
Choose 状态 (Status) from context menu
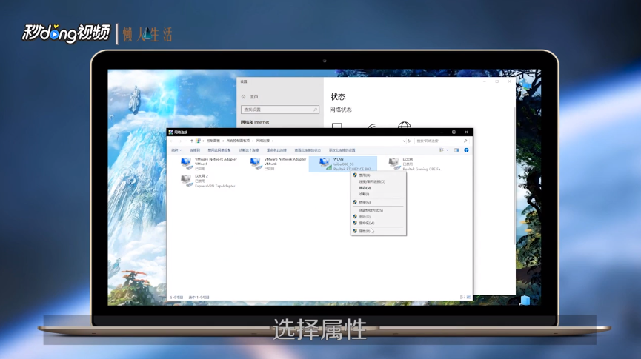(x=378, y=188)
